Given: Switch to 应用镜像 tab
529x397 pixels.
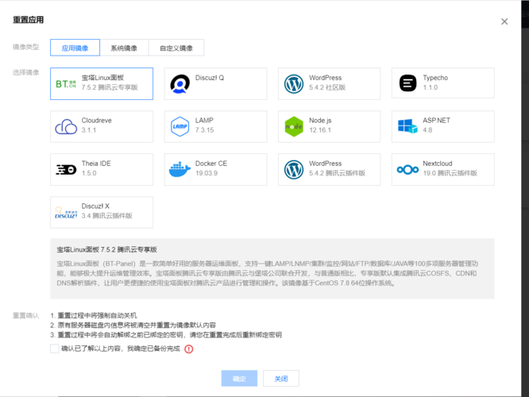Looking at the screenshot, I should point(75,48).
